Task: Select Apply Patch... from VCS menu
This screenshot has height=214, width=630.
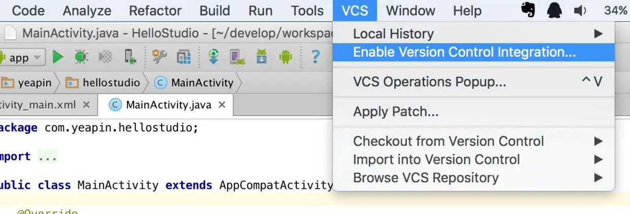Action: [x=474, y=111]
